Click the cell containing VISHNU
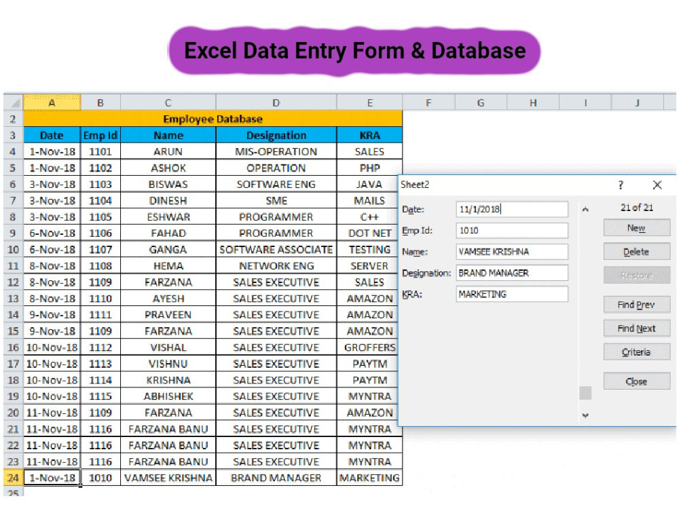 click(x=168, y=364)
